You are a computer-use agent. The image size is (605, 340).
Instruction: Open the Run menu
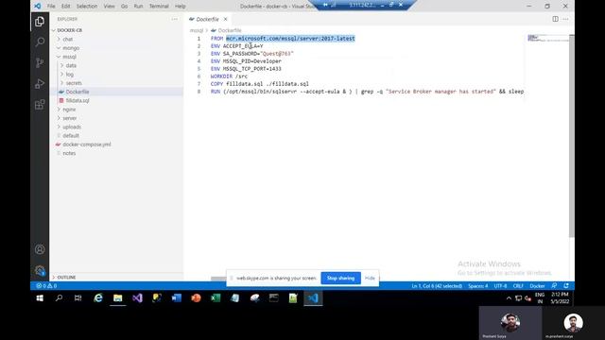click(x=138, y=7)
